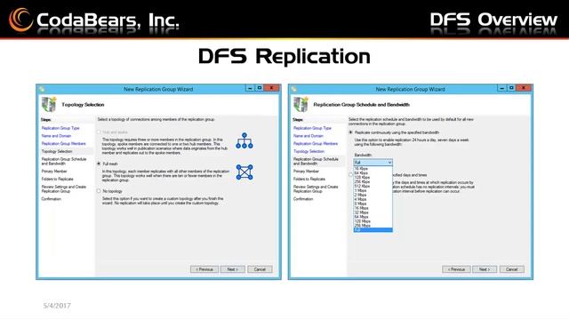The image size is (569, 320).
Task: Choose 16 Mbps in the bandwidth list
Action: (373, 208)
